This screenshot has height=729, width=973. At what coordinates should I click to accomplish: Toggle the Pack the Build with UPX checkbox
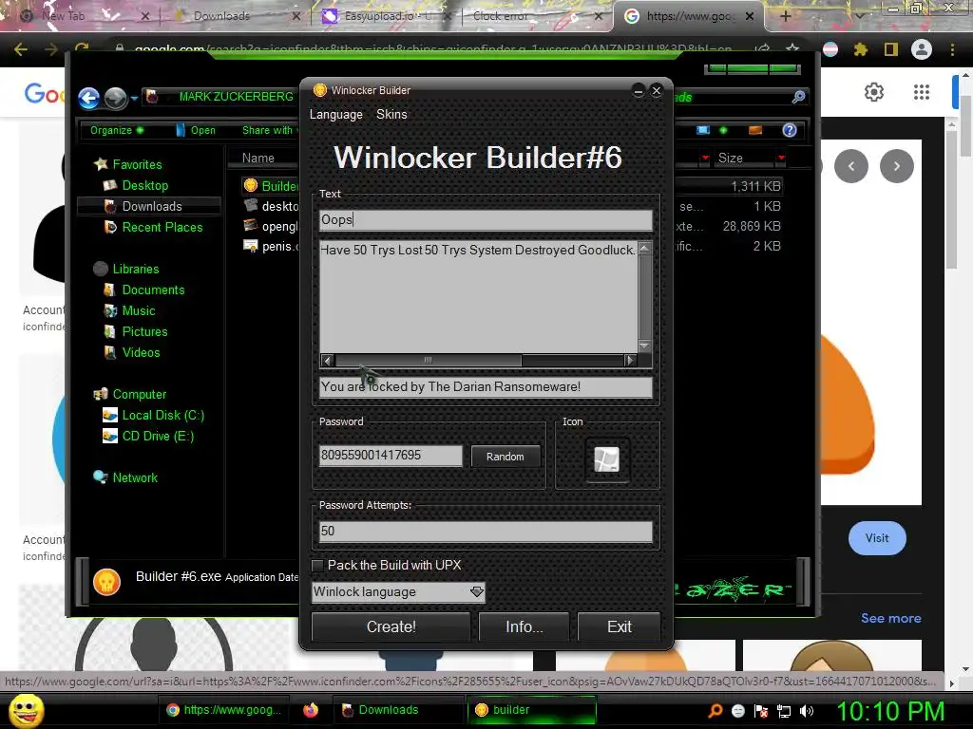(317, 566)
